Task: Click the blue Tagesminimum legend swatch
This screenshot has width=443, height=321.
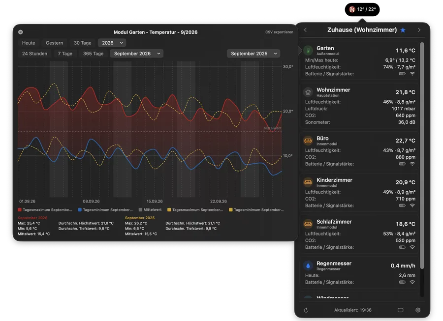Action: pyautogui.click(x=80, y=210)
